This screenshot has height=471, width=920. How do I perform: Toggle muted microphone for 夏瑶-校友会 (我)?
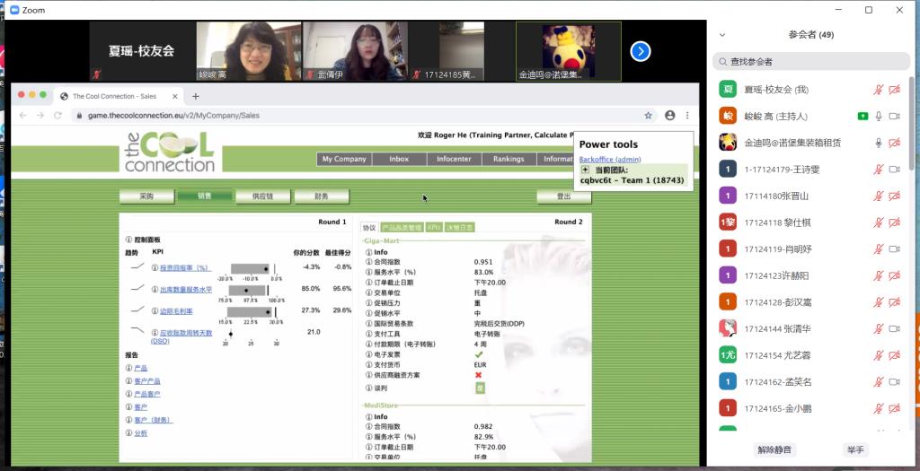click(879, 90)
